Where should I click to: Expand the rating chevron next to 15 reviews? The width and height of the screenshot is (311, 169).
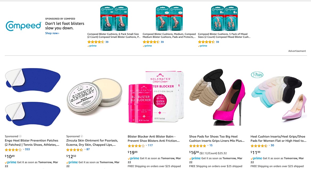pos(208,145)
